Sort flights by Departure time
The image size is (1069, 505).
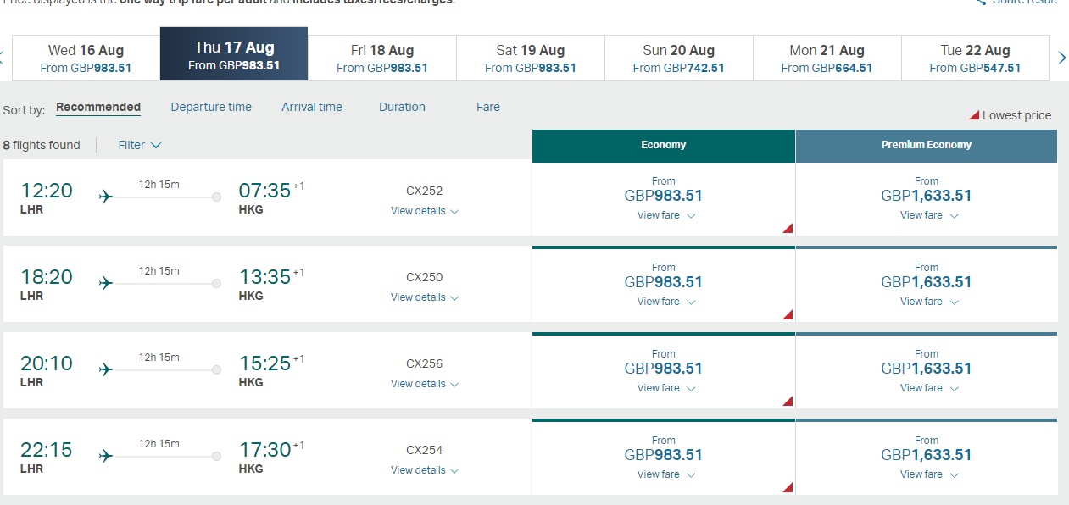click(x=211, y=107)
